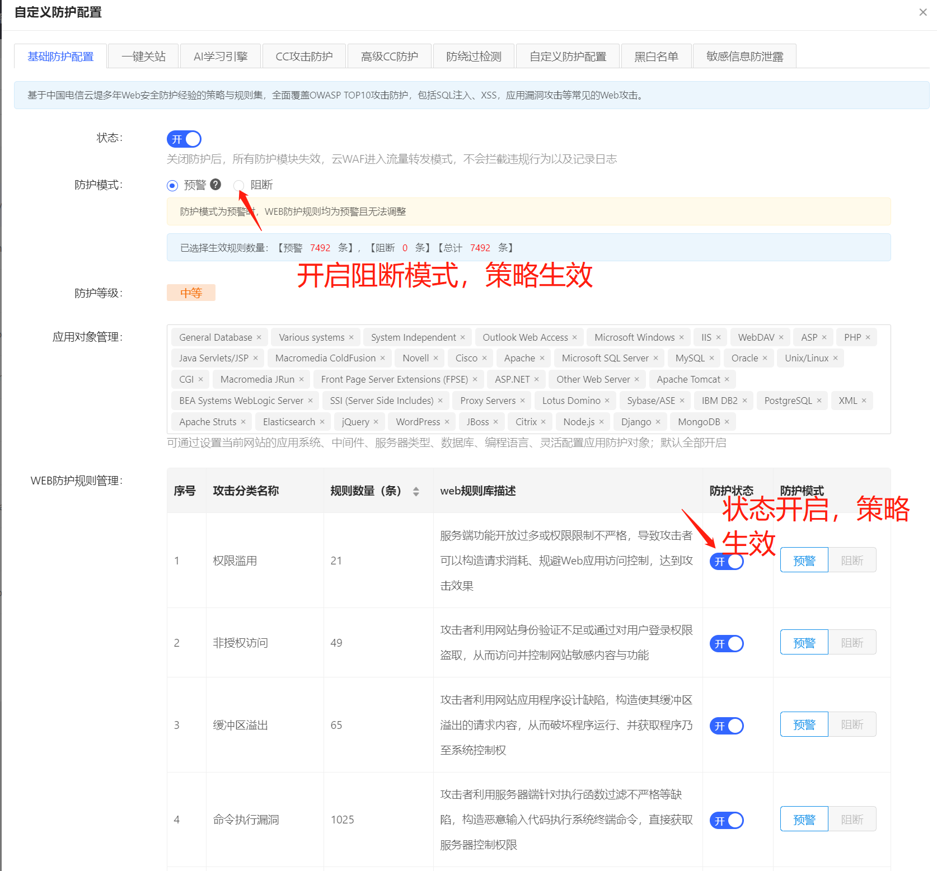Image resolution: width=937 pixels, height=871 pixels.
Task: Open the 敏感信息防泄露 tab
Action: coord(744,57)
